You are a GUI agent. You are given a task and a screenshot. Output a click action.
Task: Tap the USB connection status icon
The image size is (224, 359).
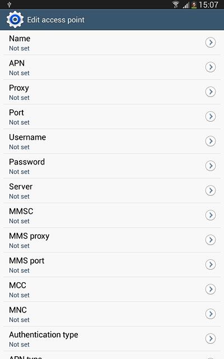click(x=10, y=4)
